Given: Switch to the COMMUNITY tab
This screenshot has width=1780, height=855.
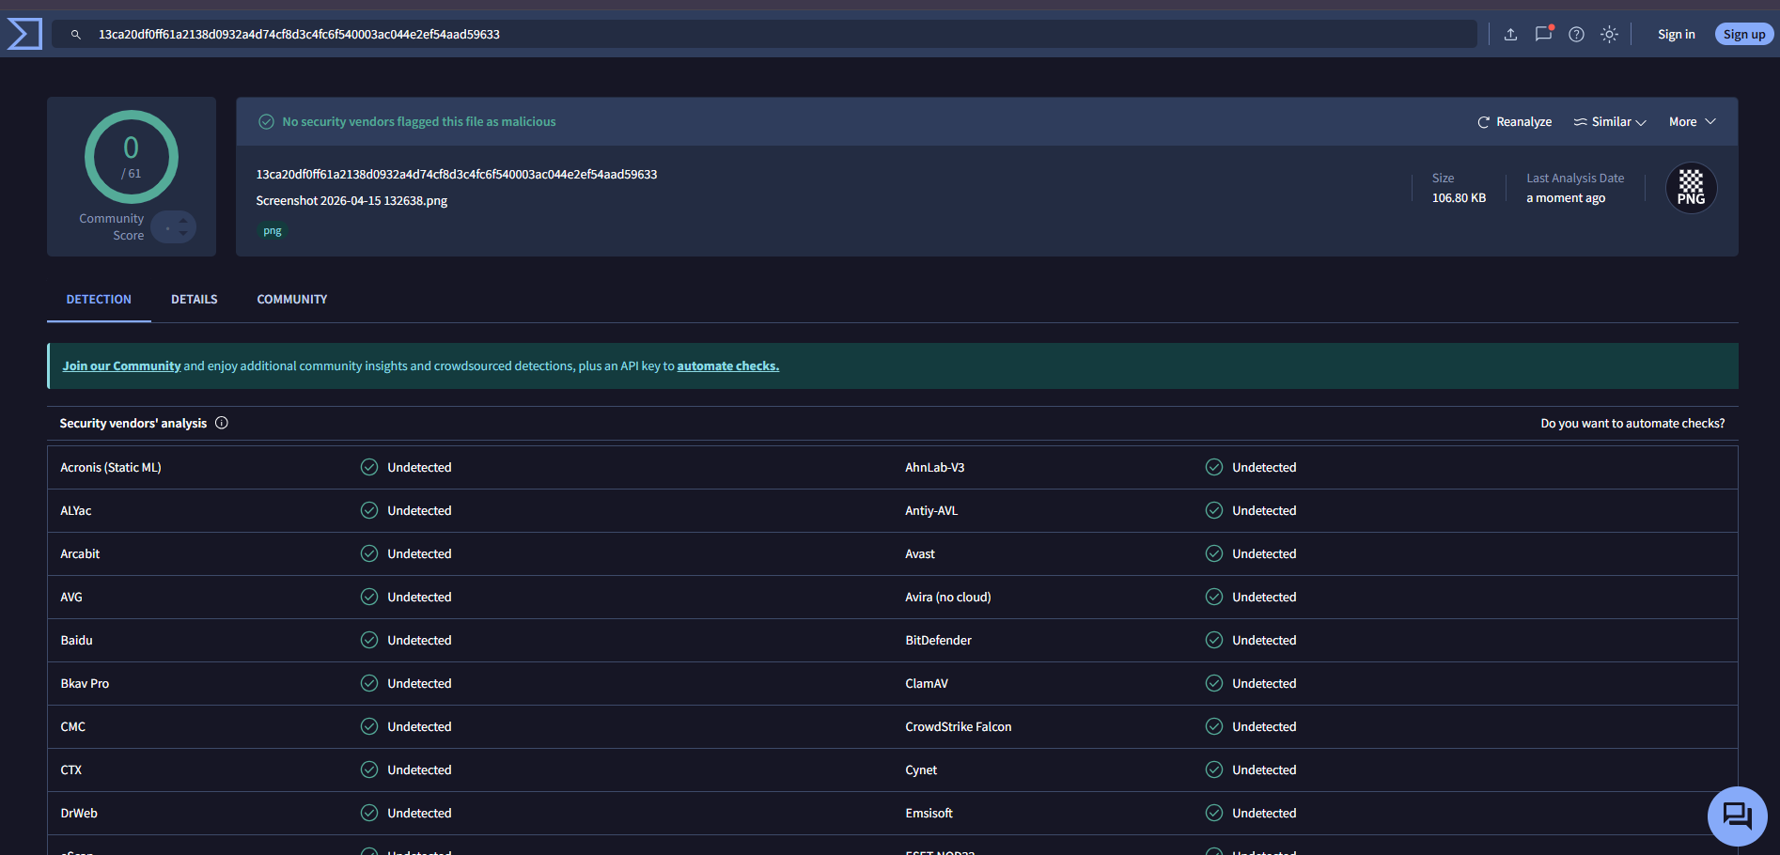Looking at the screenshot, I should point(291,299).
